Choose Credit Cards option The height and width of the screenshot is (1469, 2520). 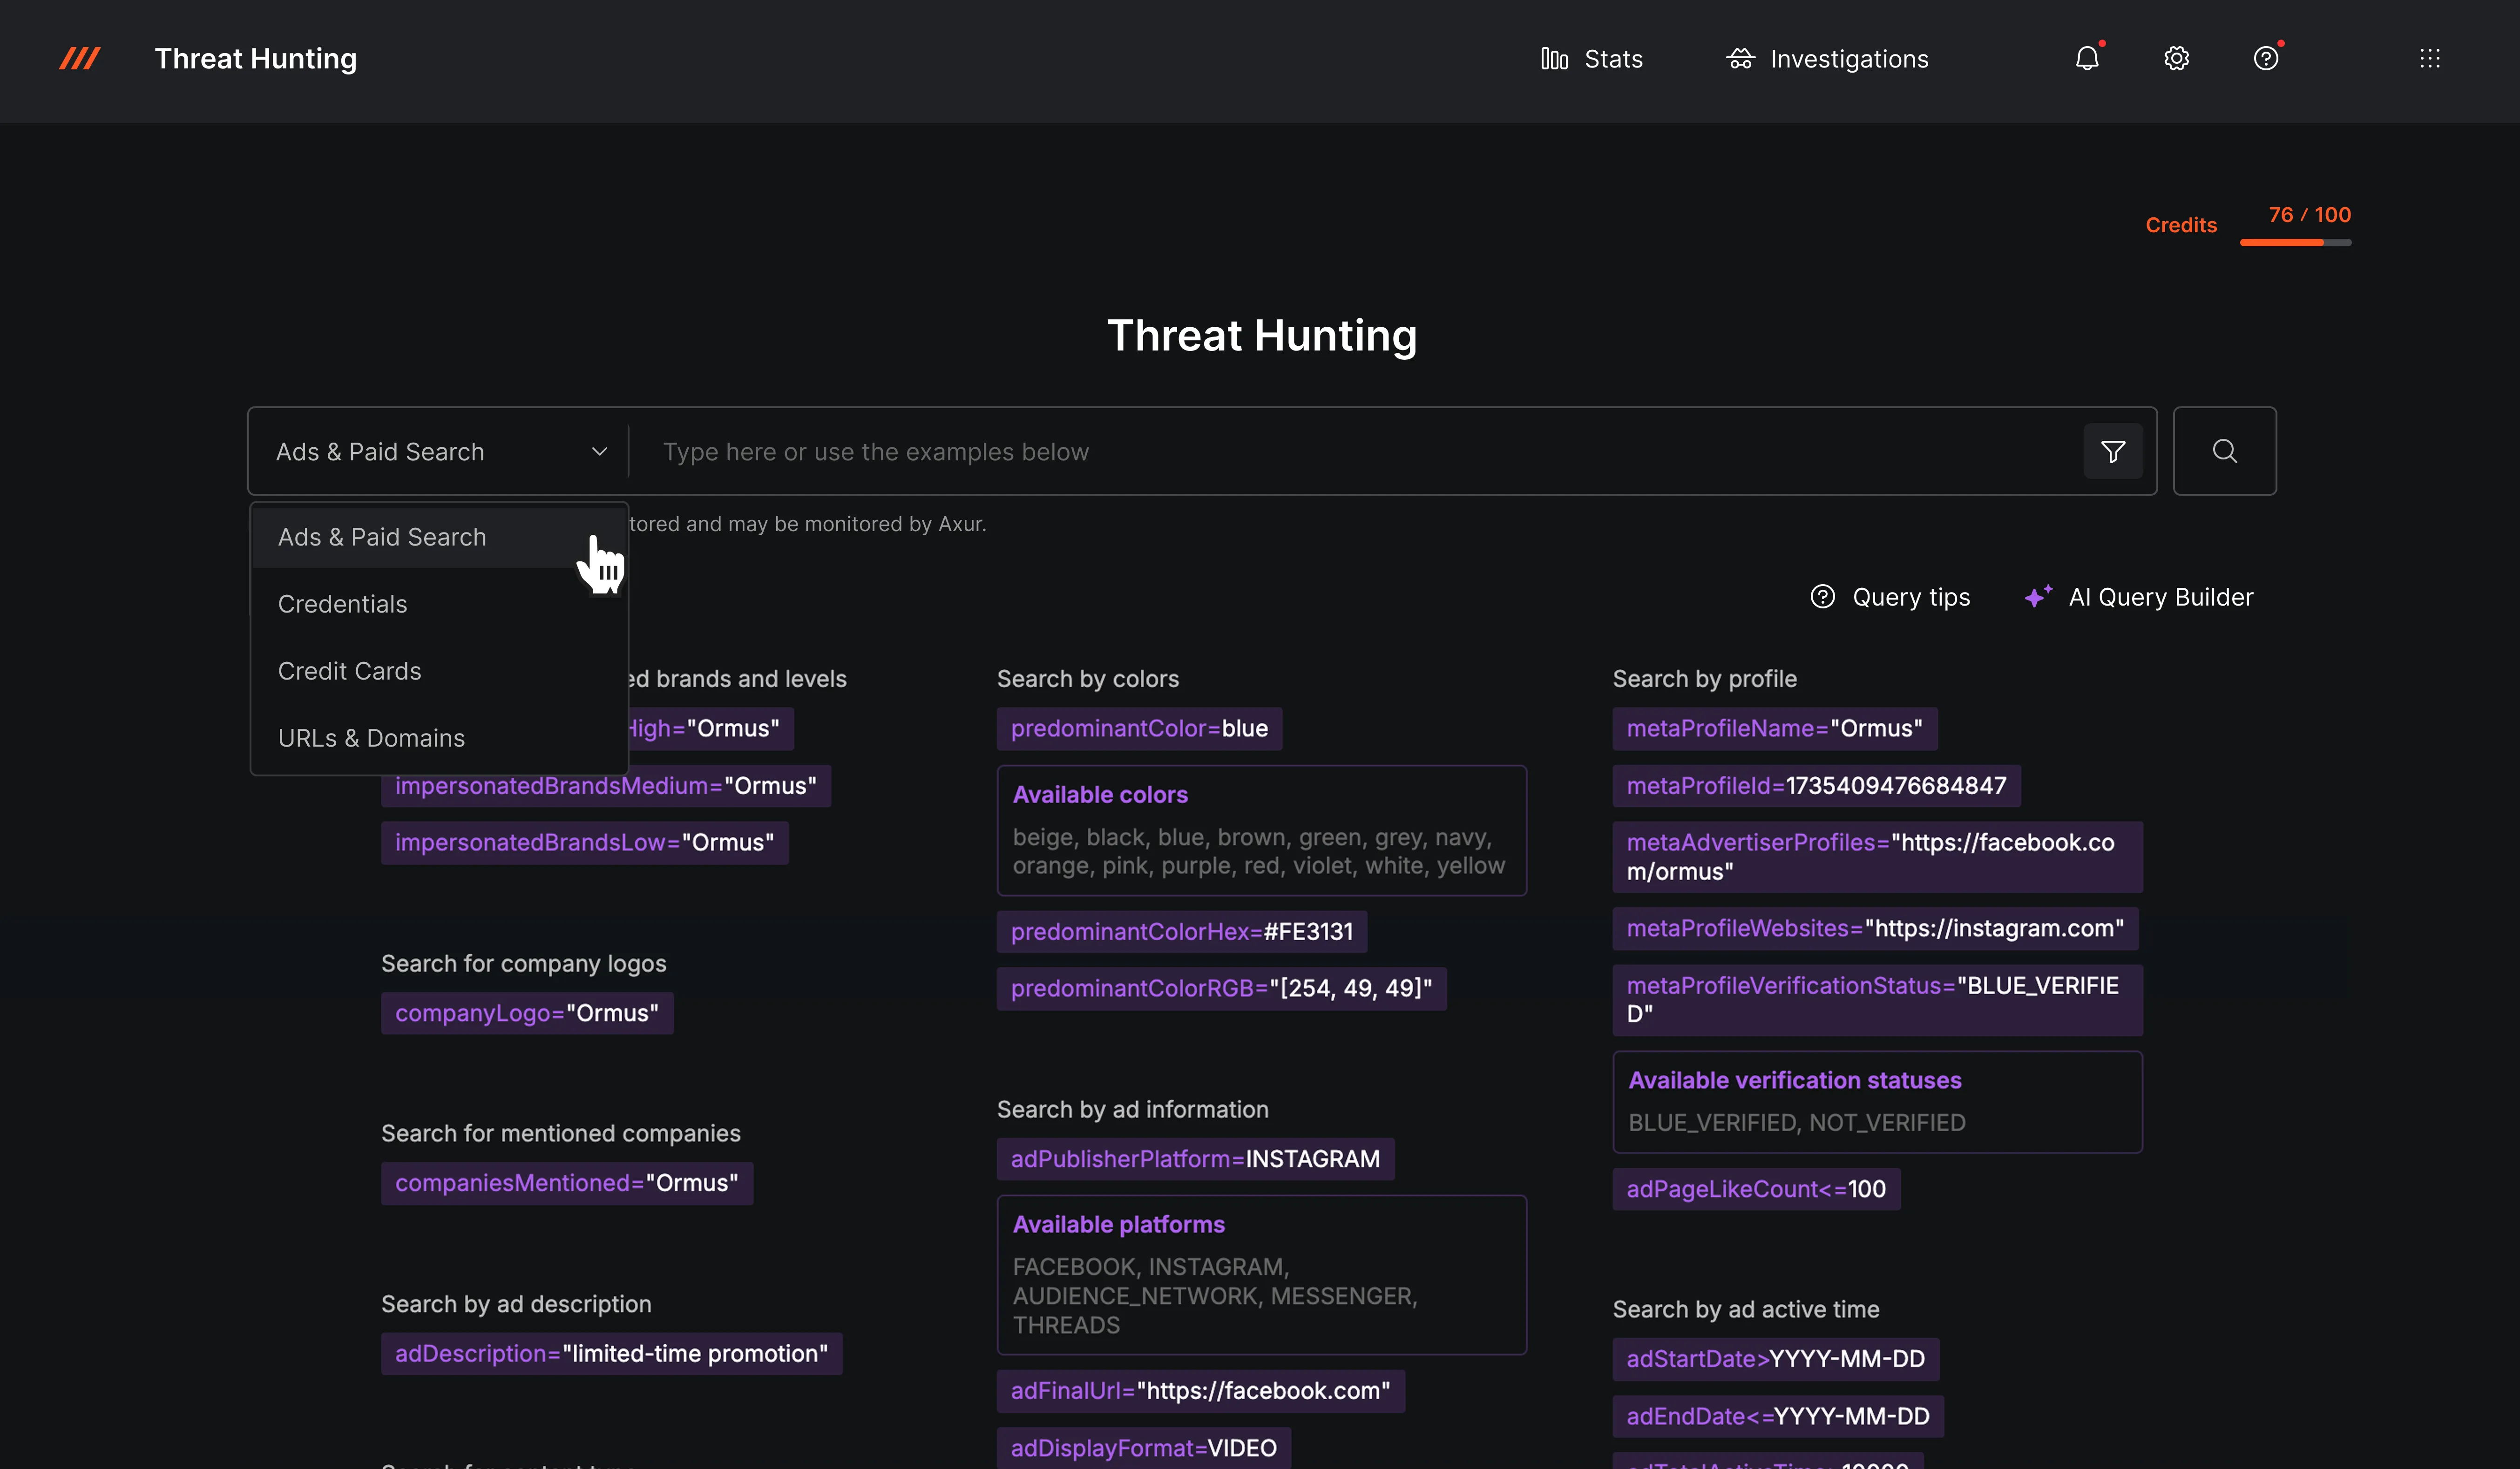pos(349,671)
